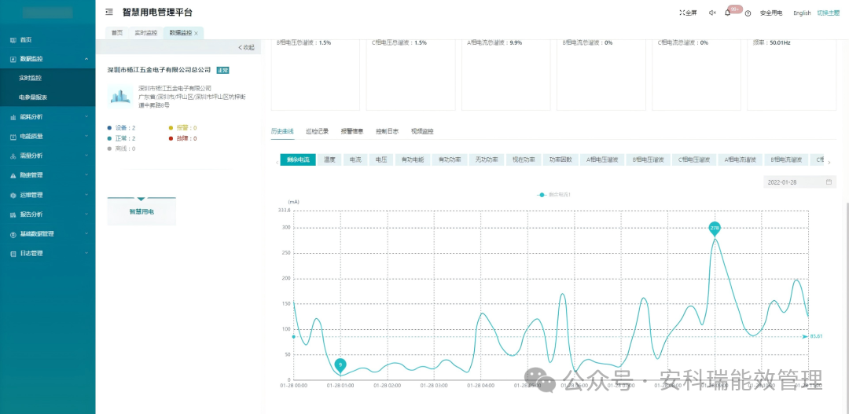Expand the 电能质量 sidebar menu chevron
This screenshot has width=849, height=414.
pyautogui.click(x=86, y=137)
